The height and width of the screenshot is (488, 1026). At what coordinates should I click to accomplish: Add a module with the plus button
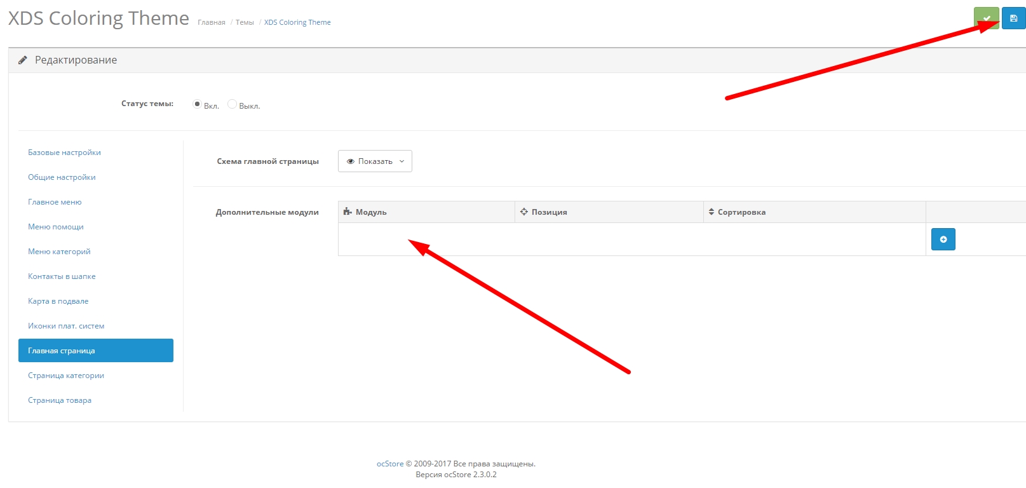pos(943,240)
